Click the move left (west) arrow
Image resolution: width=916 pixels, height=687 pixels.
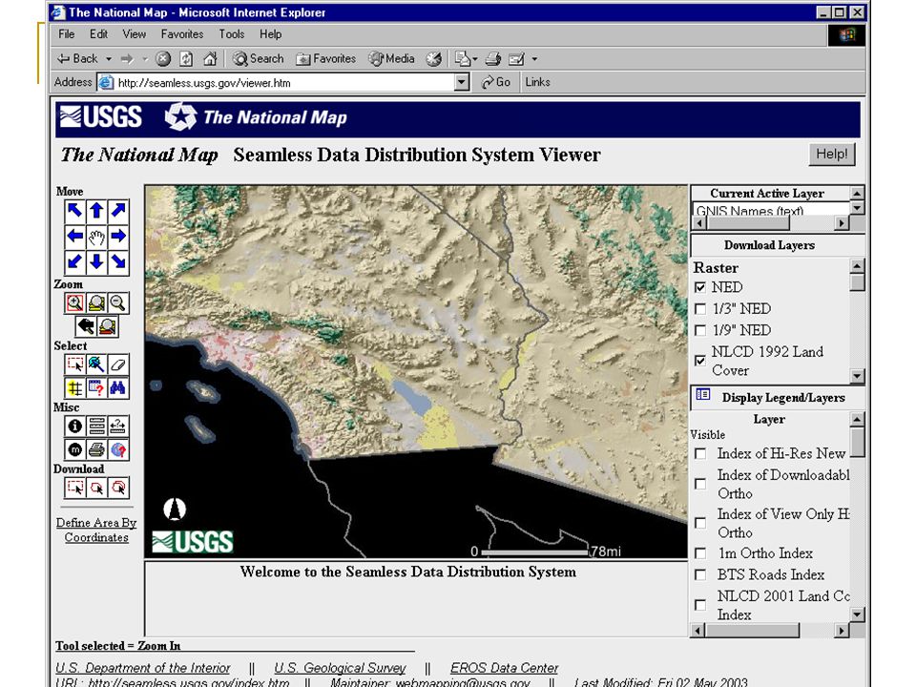74,236
